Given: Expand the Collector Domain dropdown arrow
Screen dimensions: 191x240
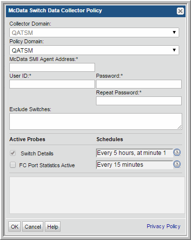Looking at the screenshot, I should pyautogui.click(x=174, y=32).
